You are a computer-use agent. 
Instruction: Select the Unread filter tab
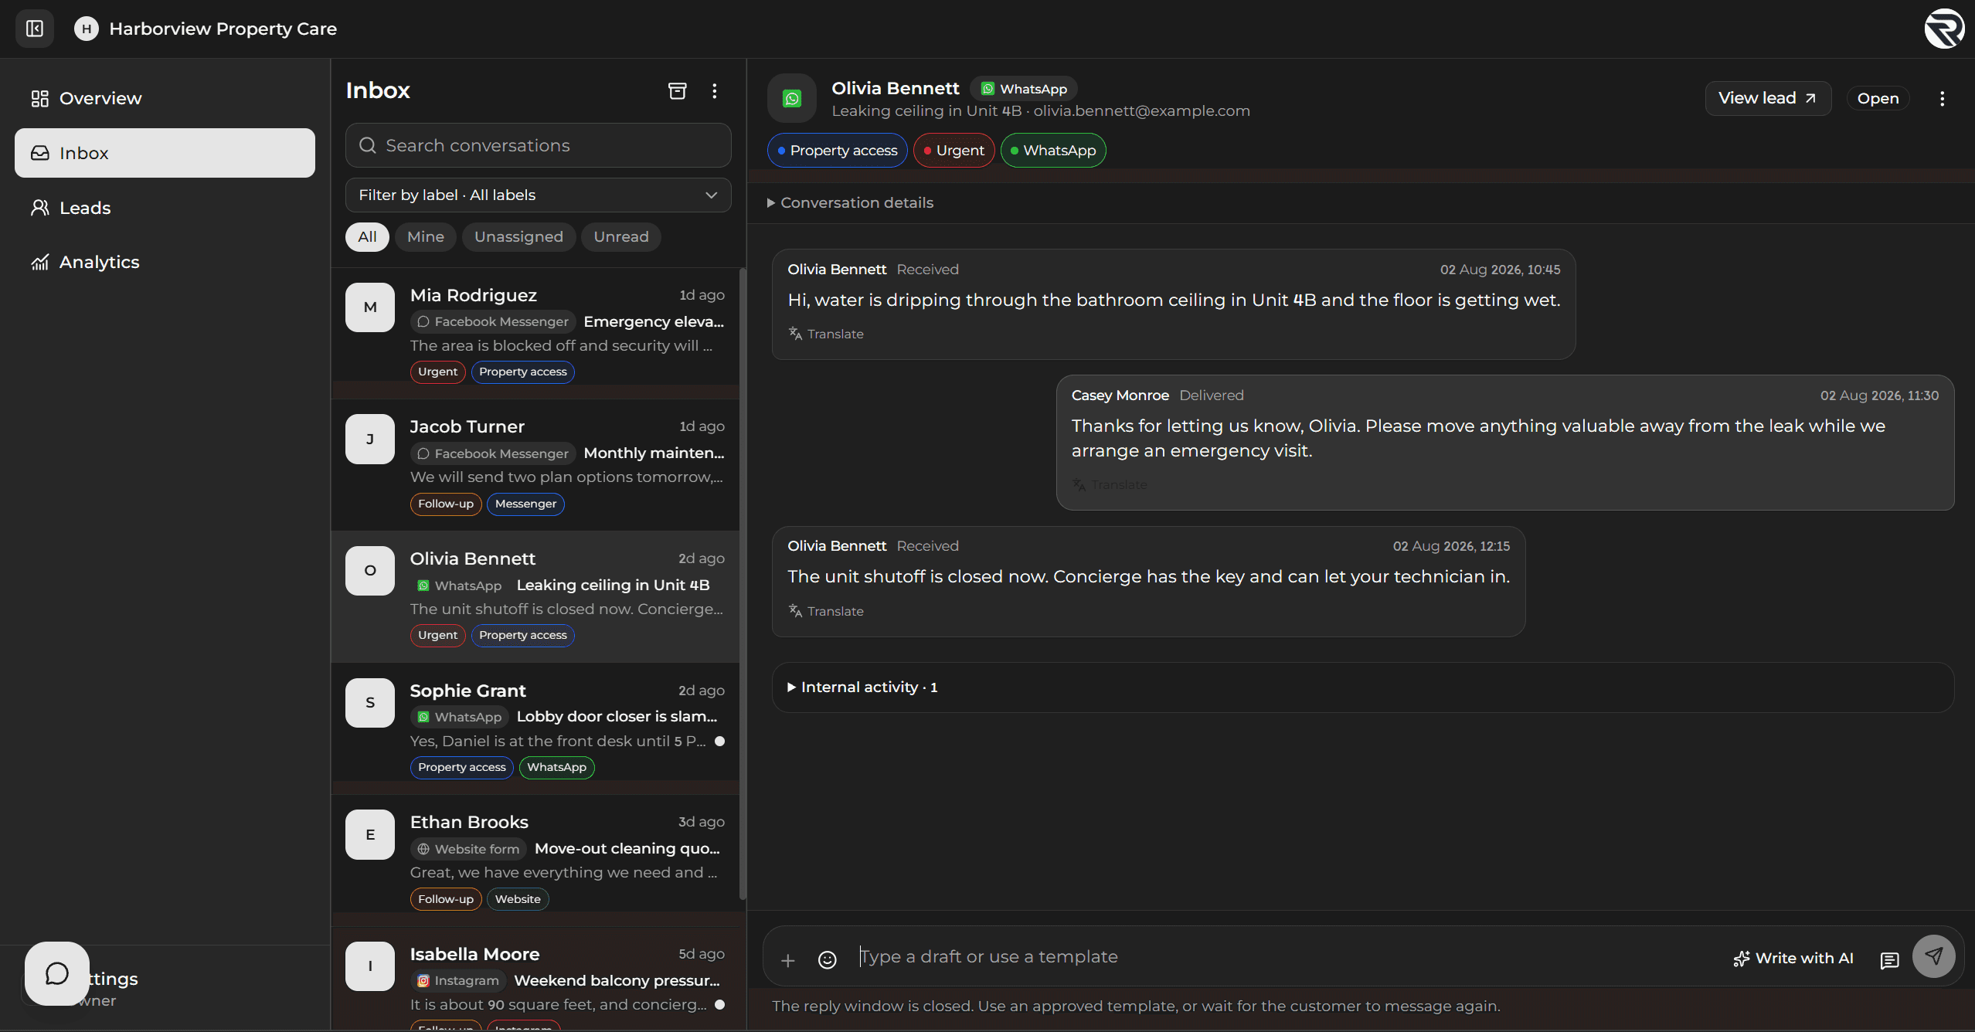[621, 236]
